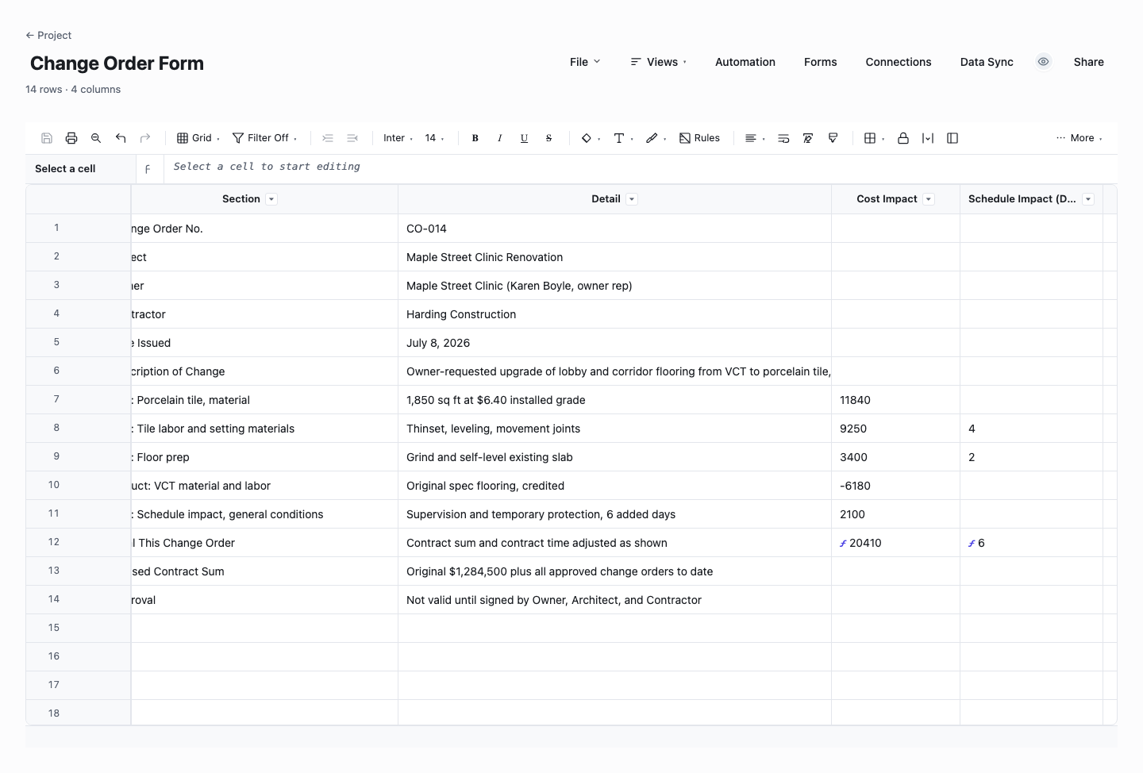Open the Grid view dropdown
Image resolution: width=1143 pixels, height=773 pixels.
click(198, 138)
